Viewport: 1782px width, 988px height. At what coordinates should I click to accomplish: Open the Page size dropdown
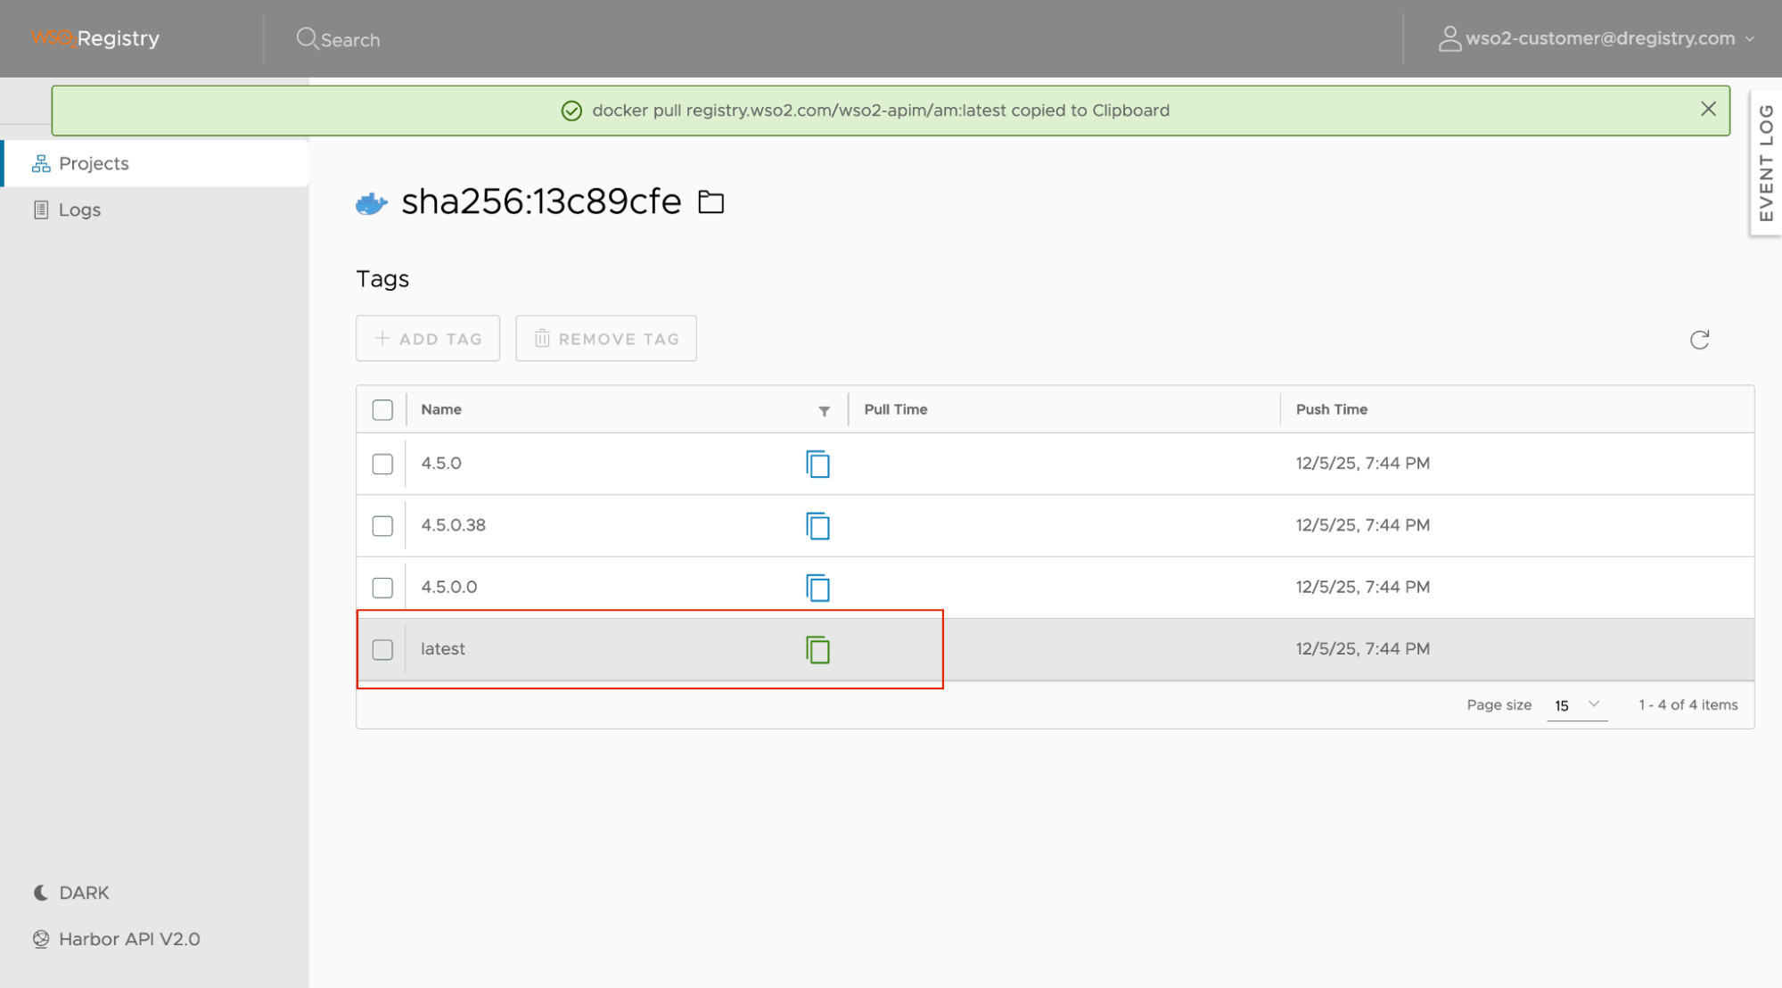click(1577, 705)
